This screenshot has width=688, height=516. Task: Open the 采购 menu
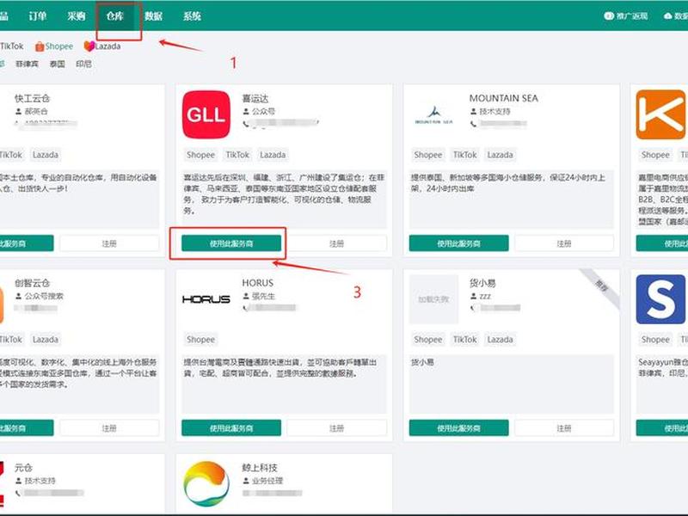(76, 16)
